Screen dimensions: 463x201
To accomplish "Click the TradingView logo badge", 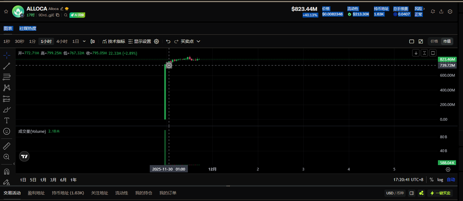I will coord(24,156).
